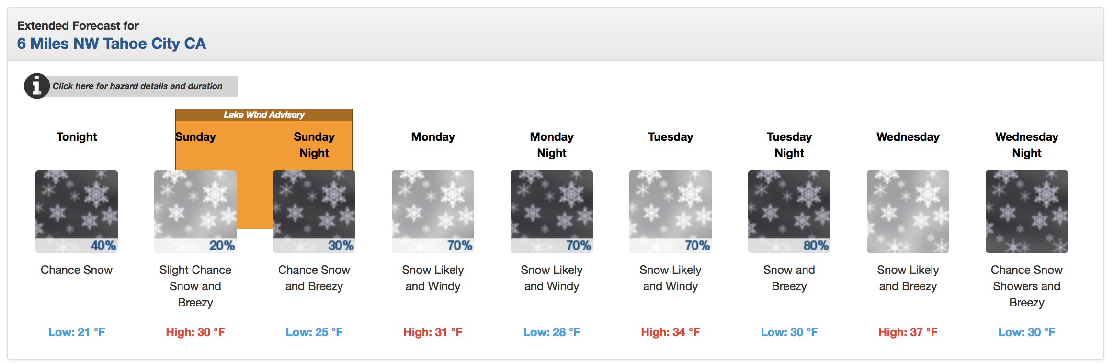Screen dimensions: 1114x363
Task: Open hazard details and duration link
Action: pos(137,86)
